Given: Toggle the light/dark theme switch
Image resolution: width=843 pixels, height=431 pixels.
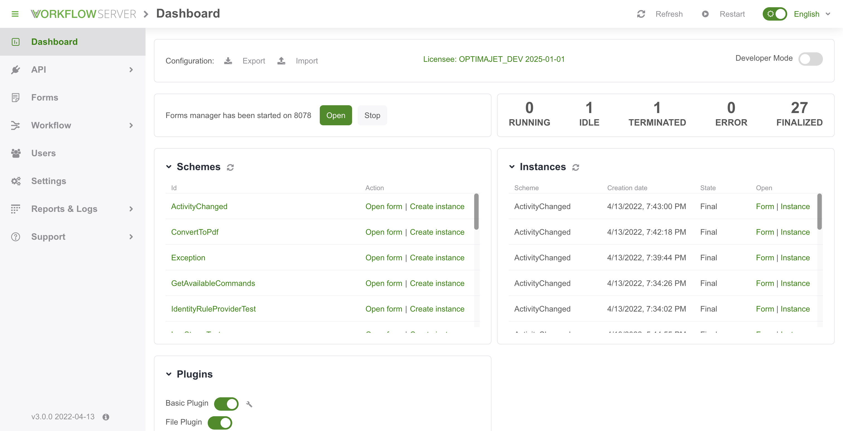Looking at the screenshot, I should coord(775,14).
